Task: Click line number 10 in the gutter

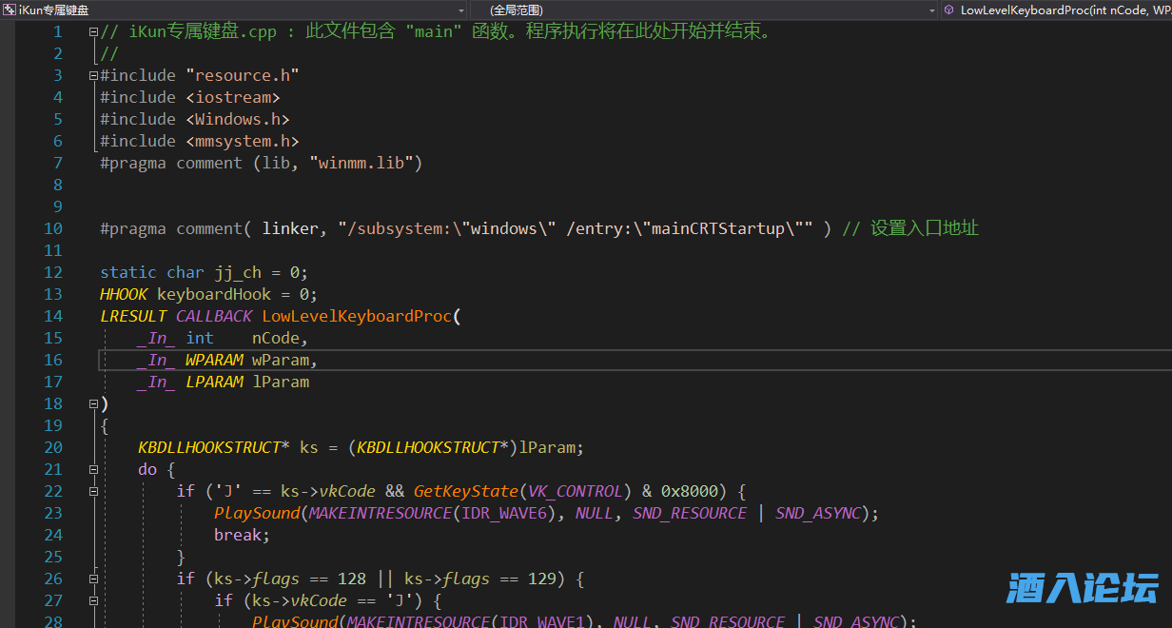Action: click(x=52, y=228)
